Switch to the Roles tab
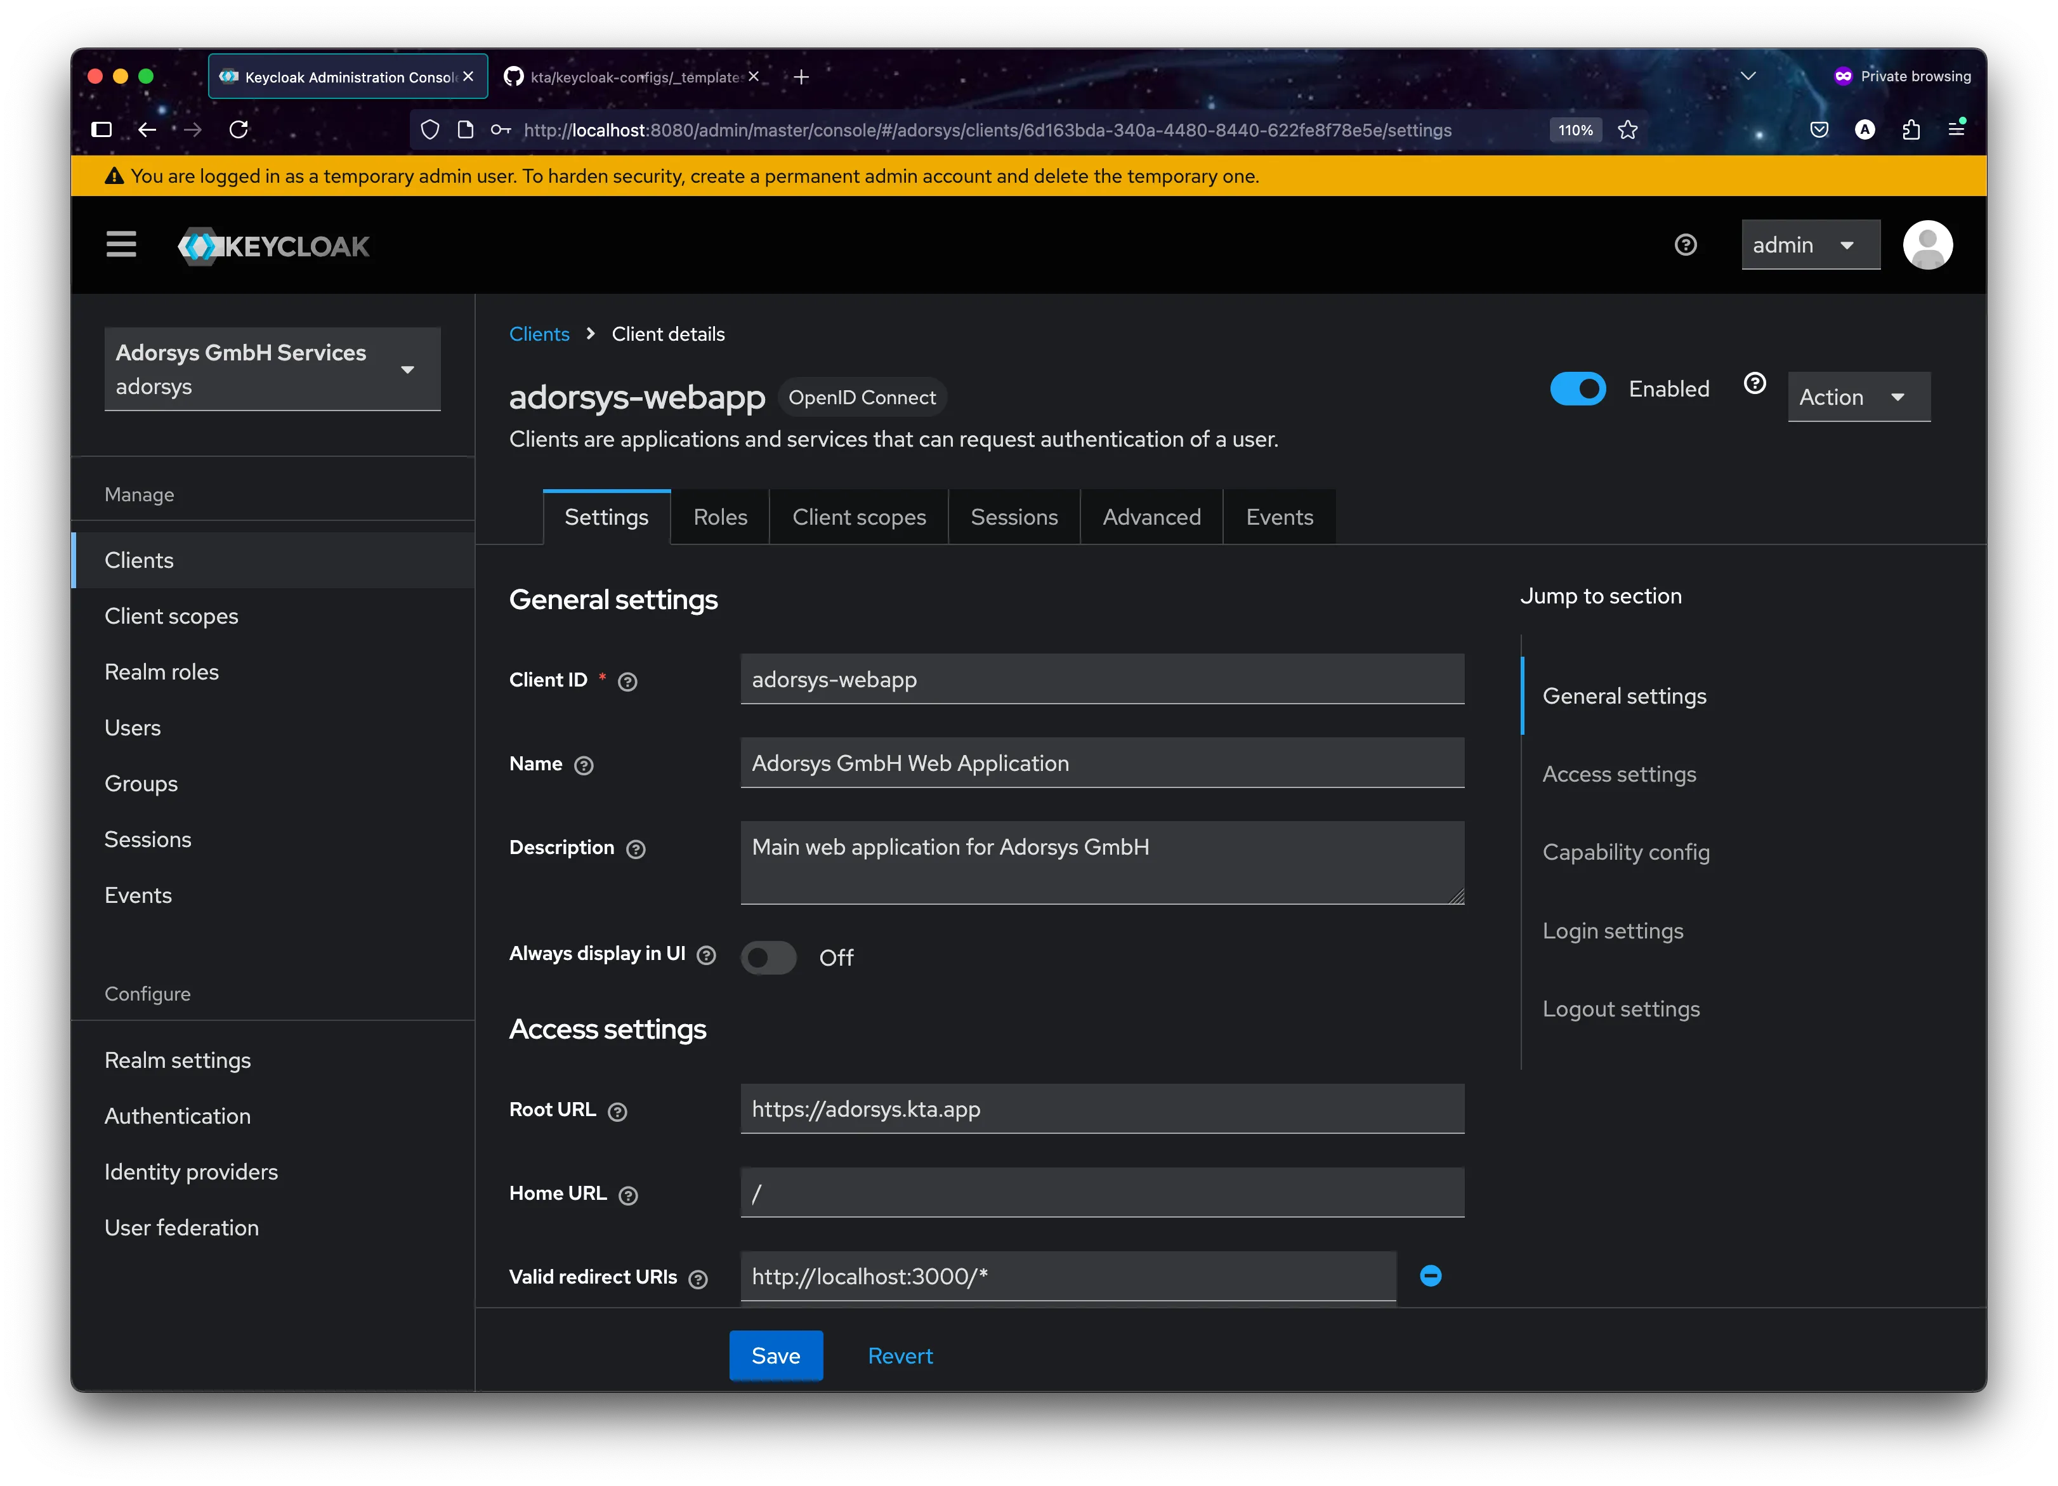The image size is (2058, 1486). click(719, 516)
